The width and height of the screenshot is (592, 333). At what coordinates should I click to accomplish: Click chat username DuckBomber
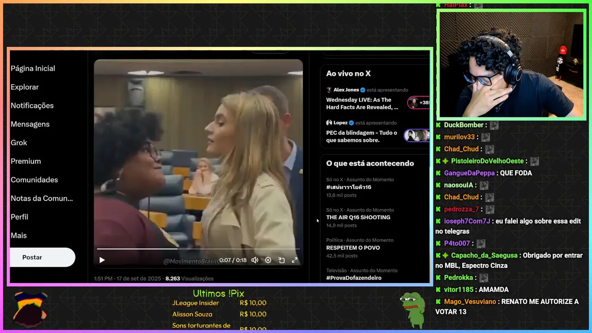tap(463, 125)
